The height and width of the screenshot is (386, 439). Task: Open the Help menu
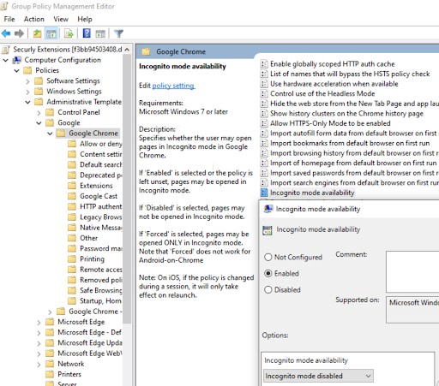85,19
